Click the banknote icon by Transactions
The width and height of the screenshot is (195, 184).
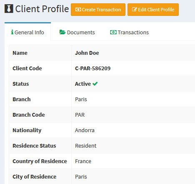click(x=113, y=32)
